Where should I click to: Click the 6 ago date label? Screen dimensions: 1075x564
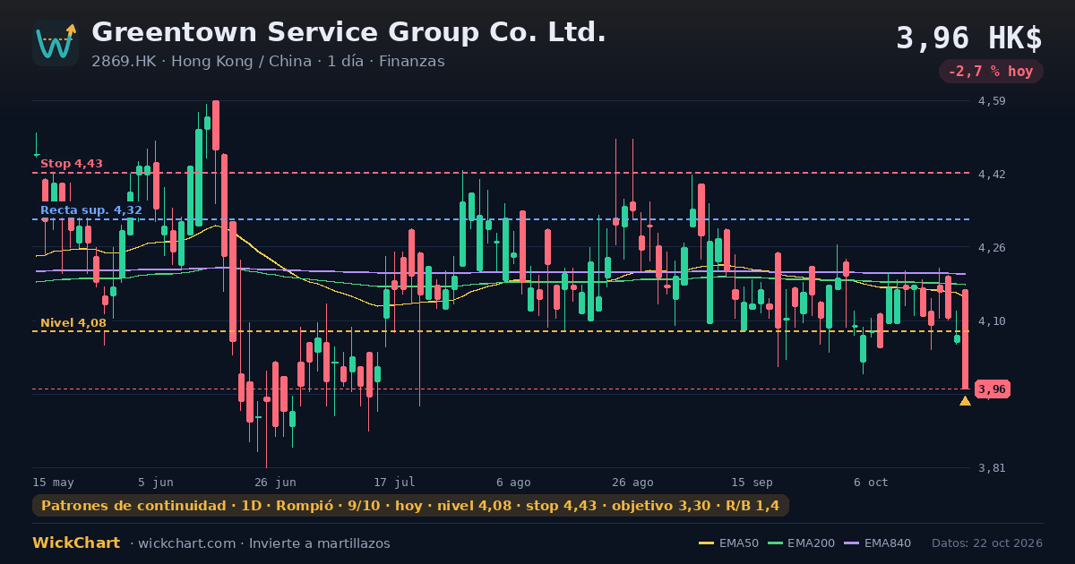(513, 483)
